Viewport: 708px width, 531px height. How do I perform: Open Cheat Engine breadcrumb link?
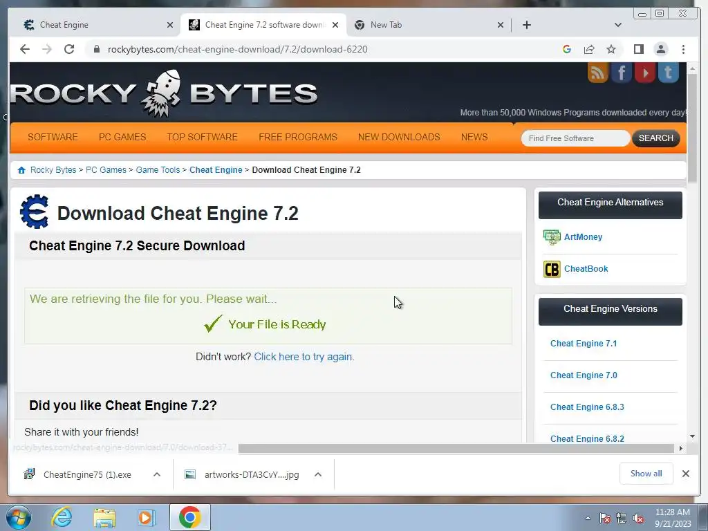216,170
